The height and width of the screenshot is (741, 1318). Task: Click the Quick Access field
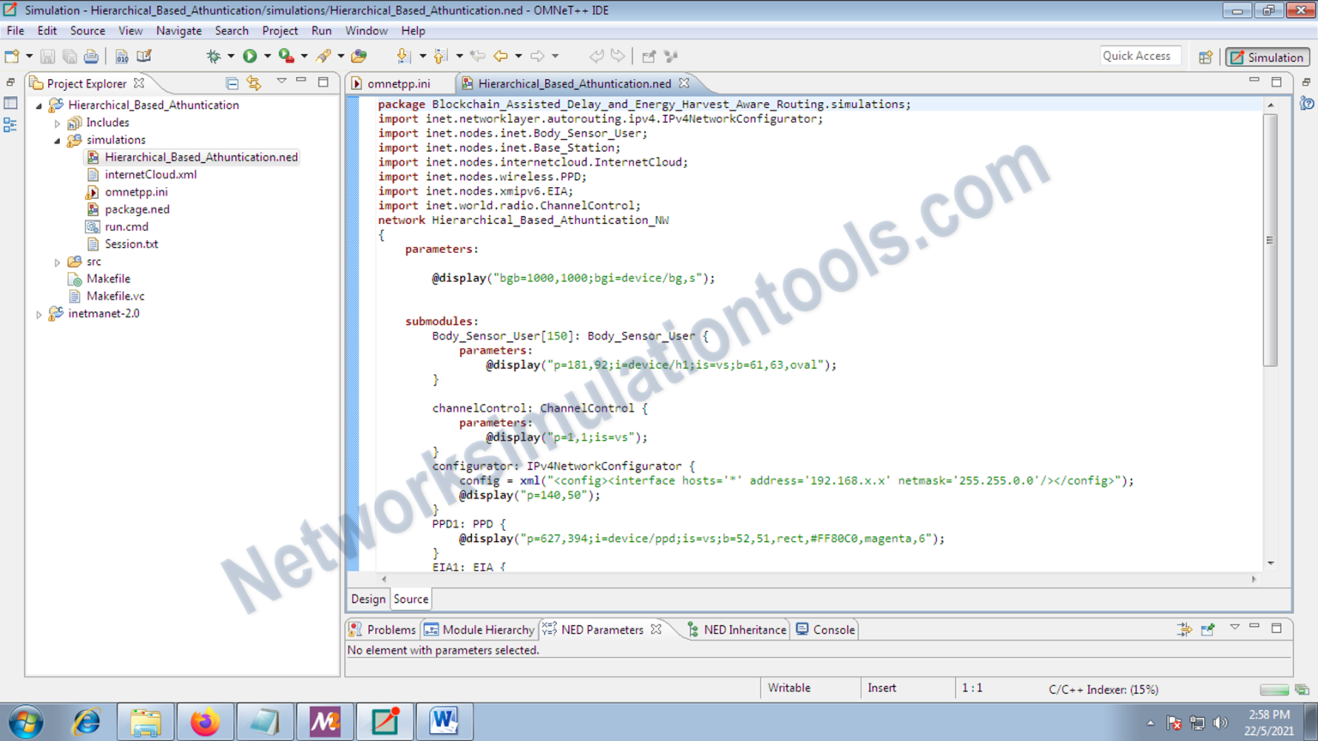(1140, 55)
